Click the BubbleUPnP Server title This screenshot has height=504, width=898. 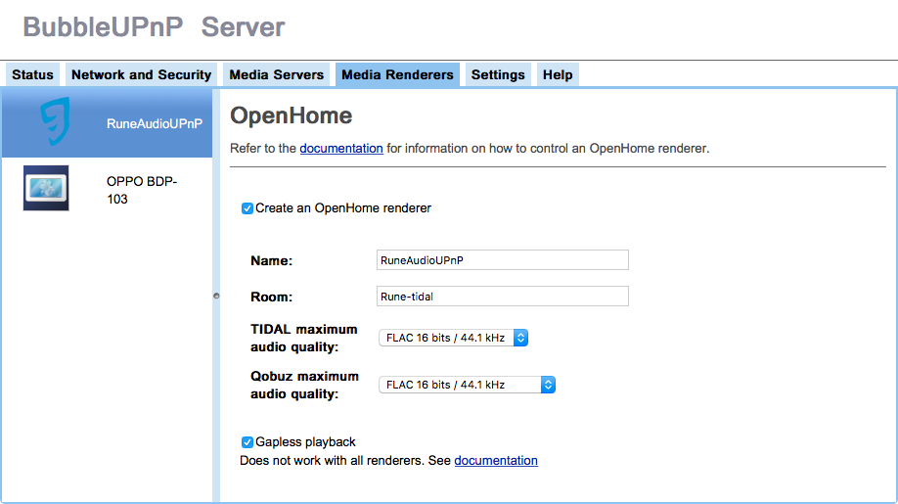pyautogui.click(x=154, y=27)
